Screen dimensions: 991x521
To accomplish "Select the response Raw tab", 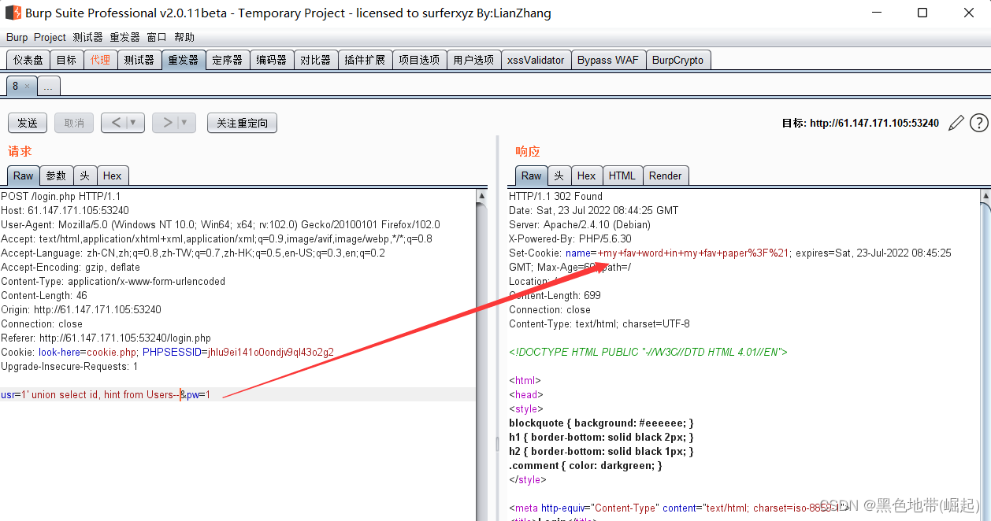I will pyautogui.click(x=532, y=176).
